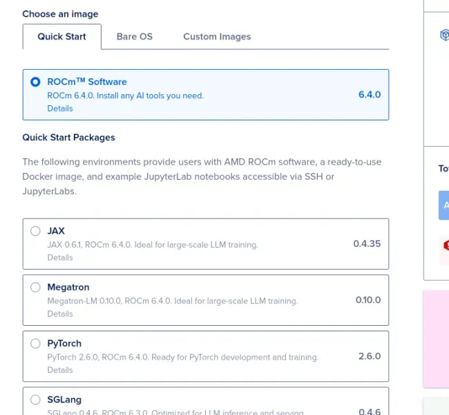Select the SGLang radio button

click(x=35, y=400)
